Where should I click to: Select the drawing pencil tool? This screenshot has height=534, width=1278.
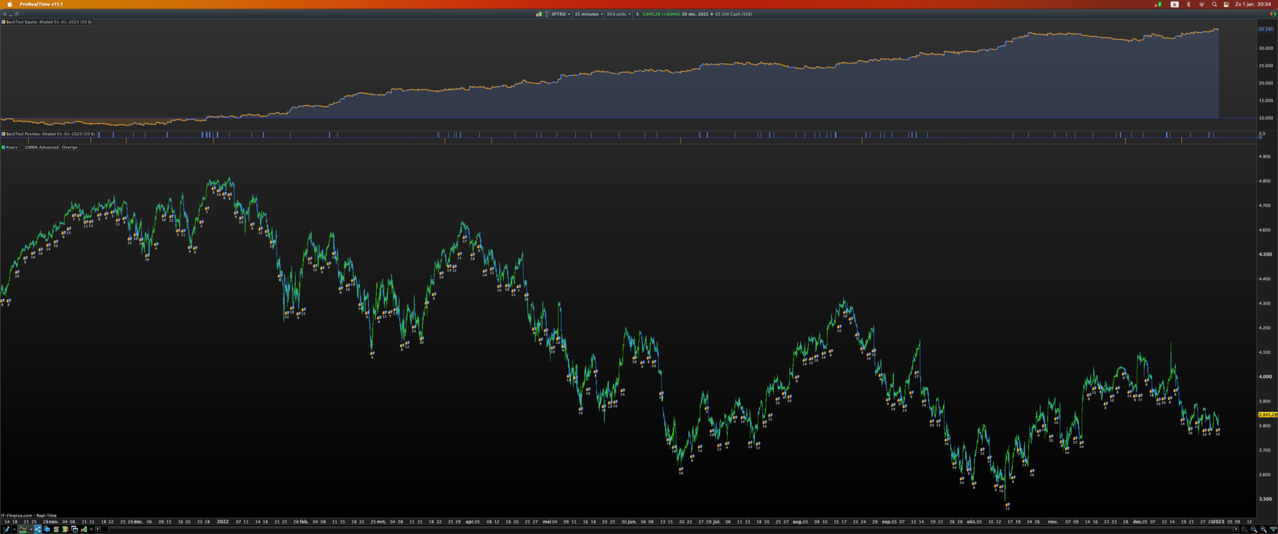(6, 529)
